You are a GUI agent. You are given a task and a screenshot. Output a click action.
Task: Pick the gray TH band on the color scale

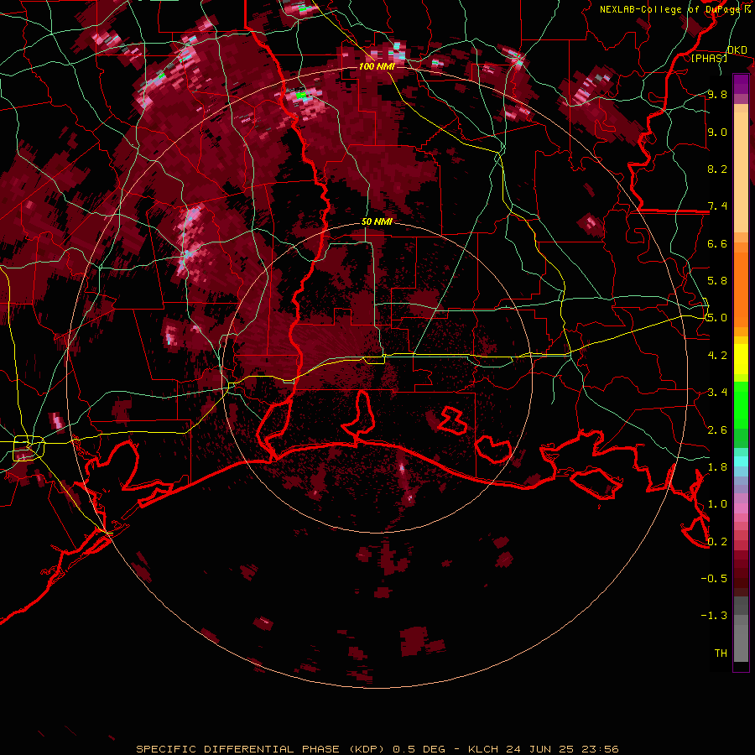tap(741, 643)
